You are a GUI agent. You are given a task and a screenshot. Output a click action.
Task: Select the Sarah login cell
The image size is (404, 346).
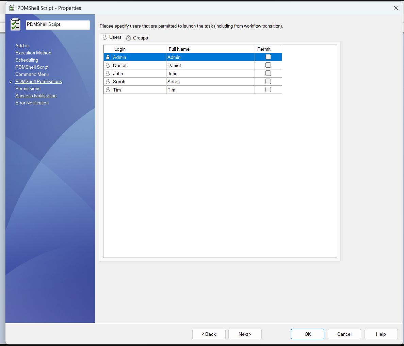tap(139, 82)
